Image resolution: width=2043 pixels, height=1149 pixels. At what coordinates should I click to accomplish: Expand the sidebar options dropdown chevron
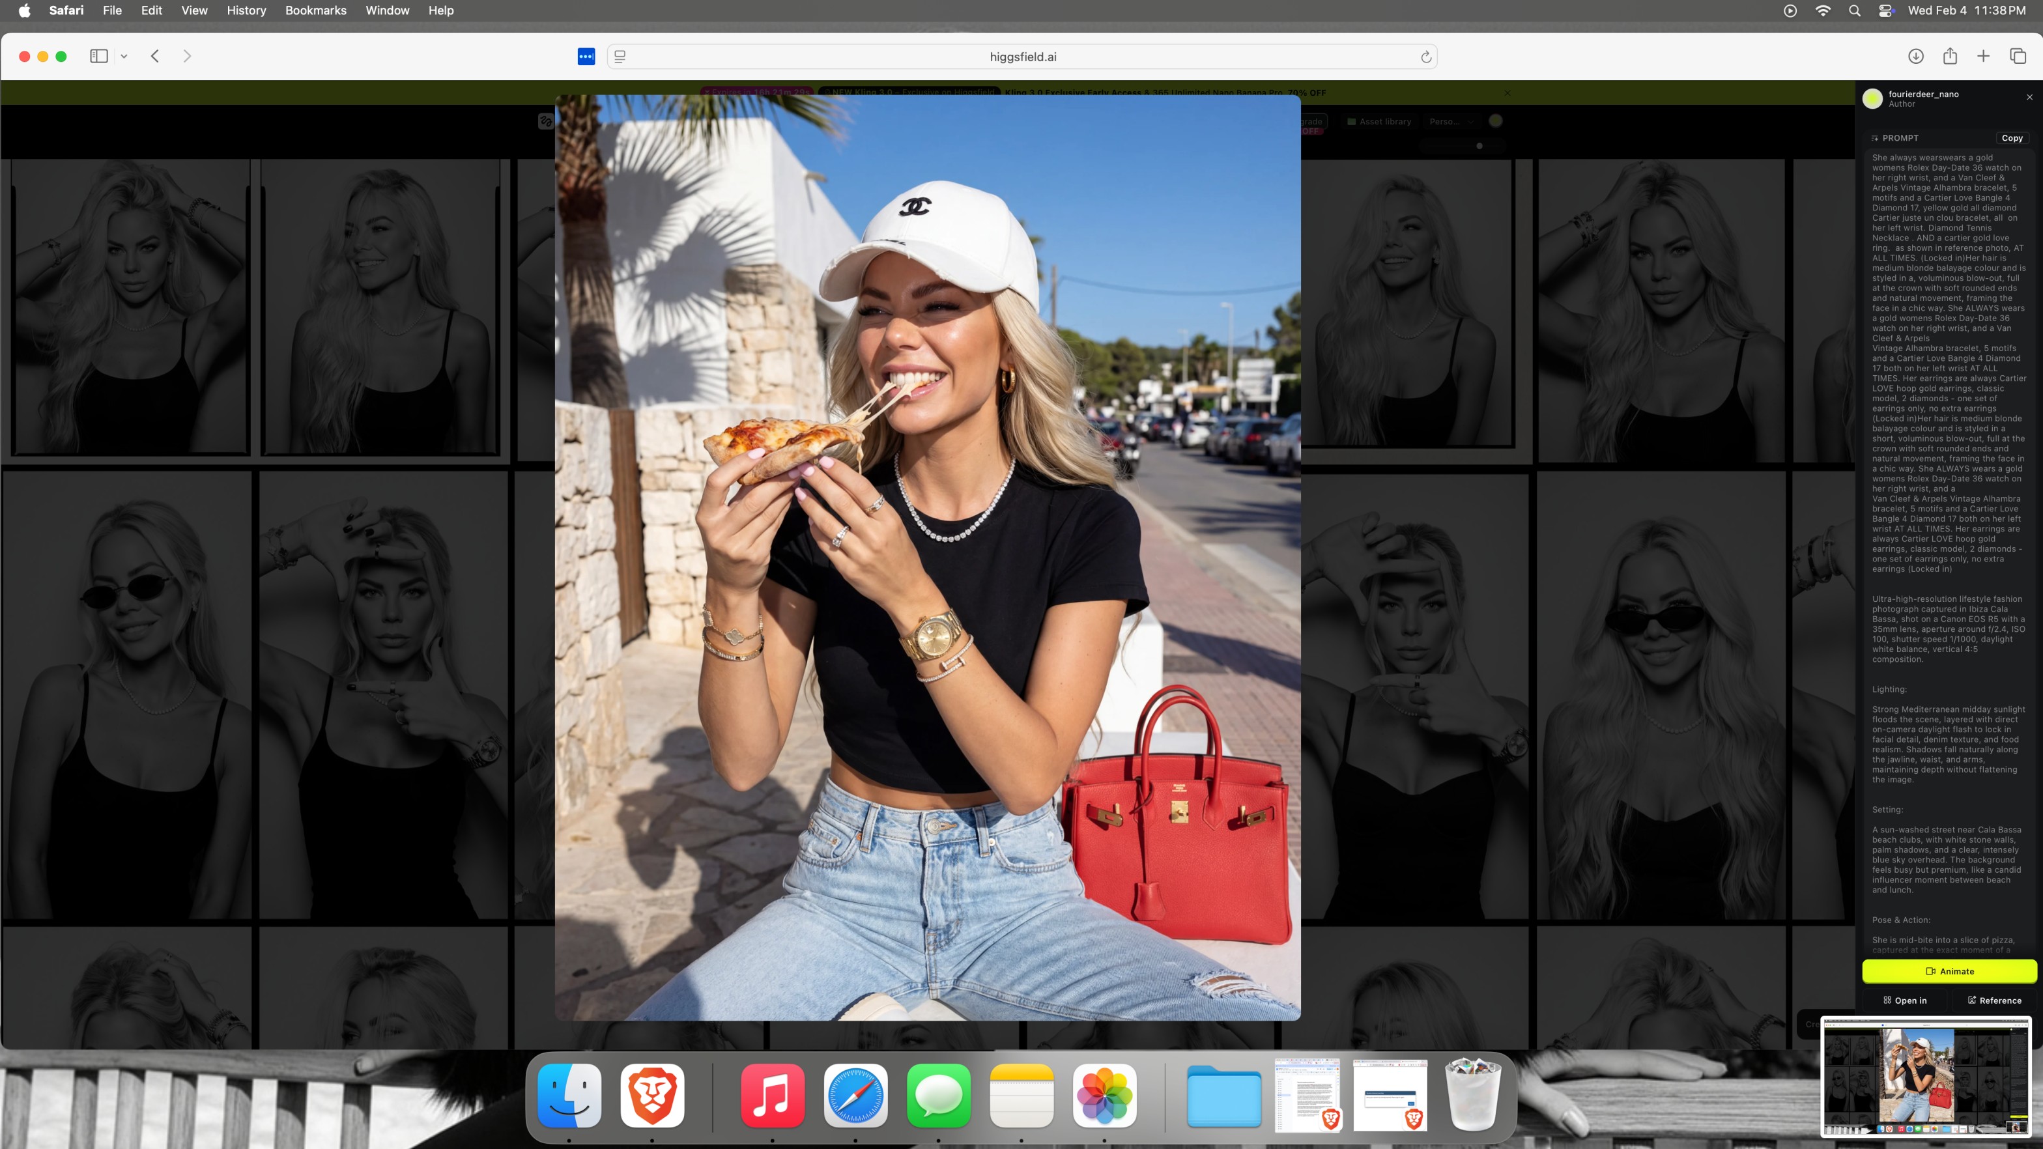(124, 56)
